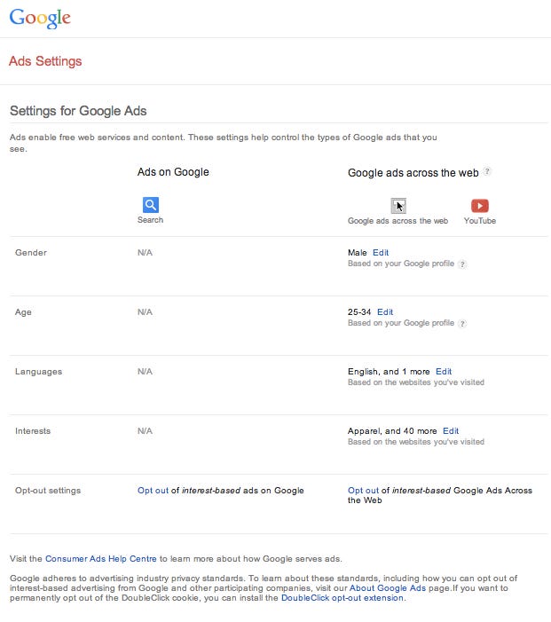Edit the English languages setting
This screenshot has width=551, height=622.
(444, 372)
